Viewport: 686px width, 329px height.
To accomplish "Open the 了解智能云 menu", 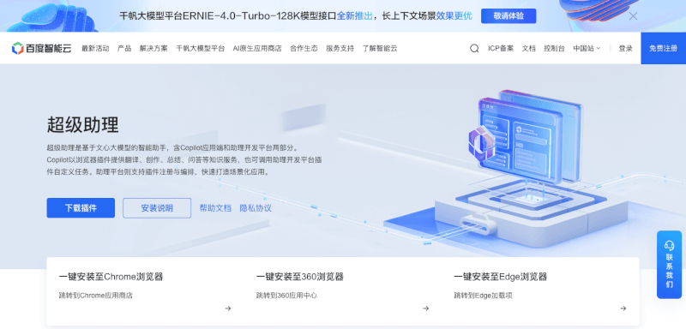I will (x=380, y=49).
